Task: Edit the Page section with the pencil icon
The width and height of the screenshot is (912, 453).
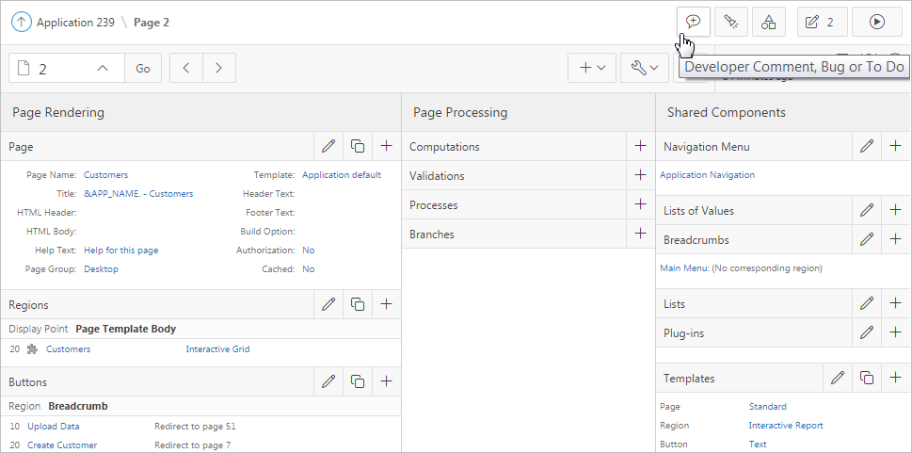Action: (328, 146)
